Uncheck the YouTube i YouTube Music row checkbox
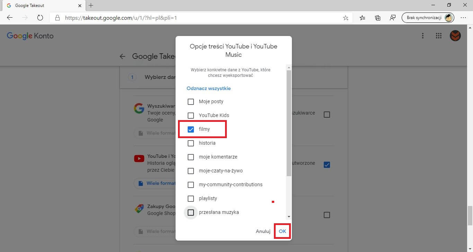 (x=327, y=165)
